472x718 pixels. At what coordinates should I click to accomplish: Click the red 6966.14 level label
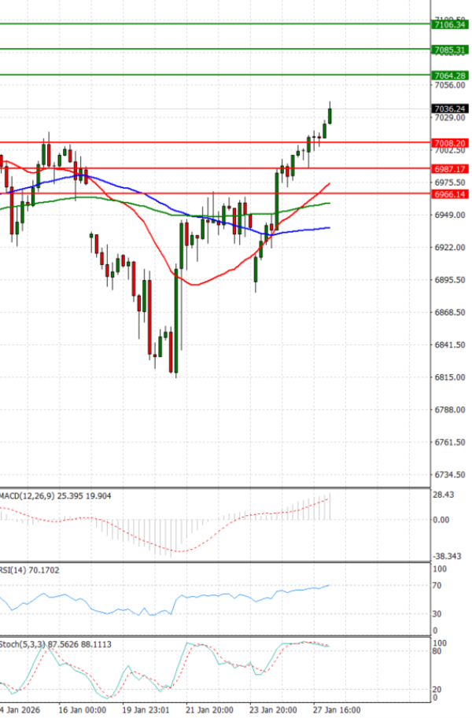click(x=450, y=193)
